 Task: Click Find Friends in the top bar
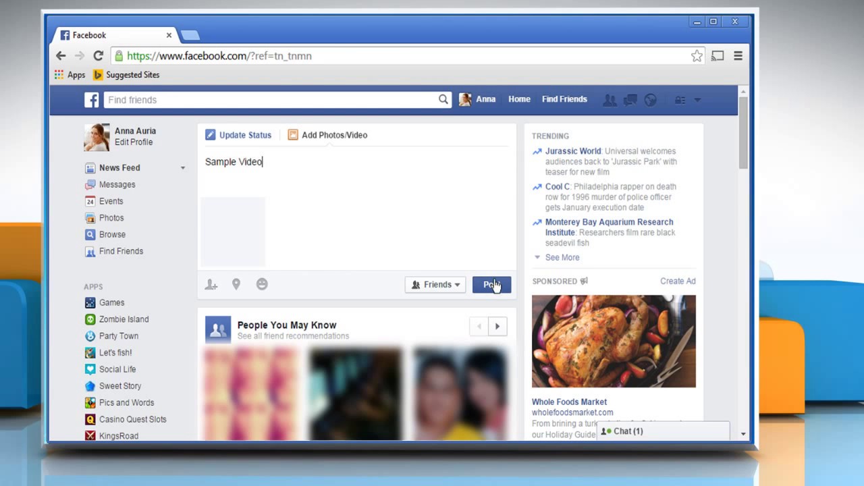(x=564, y=99)
